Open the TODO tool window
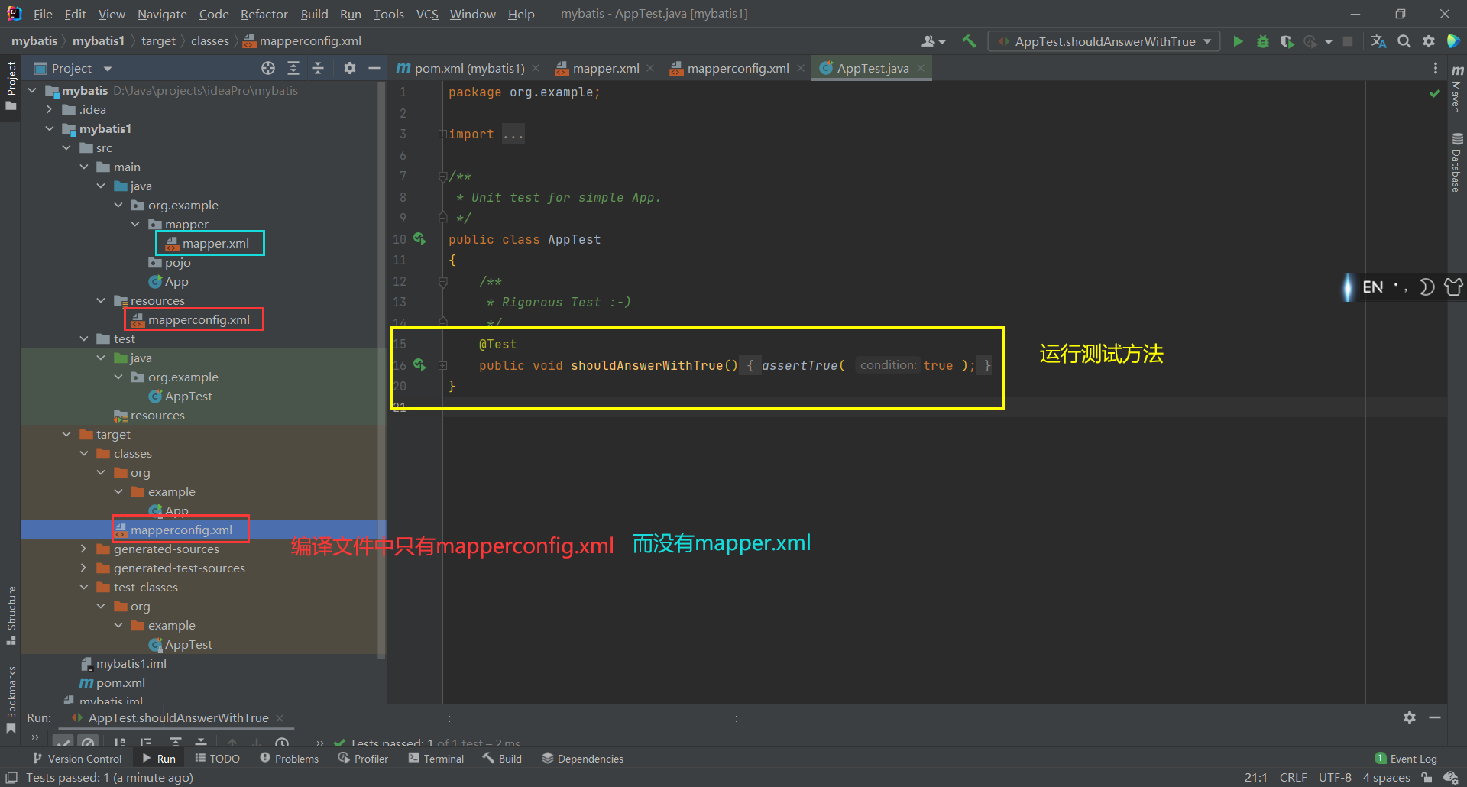 tap(217, 758)
